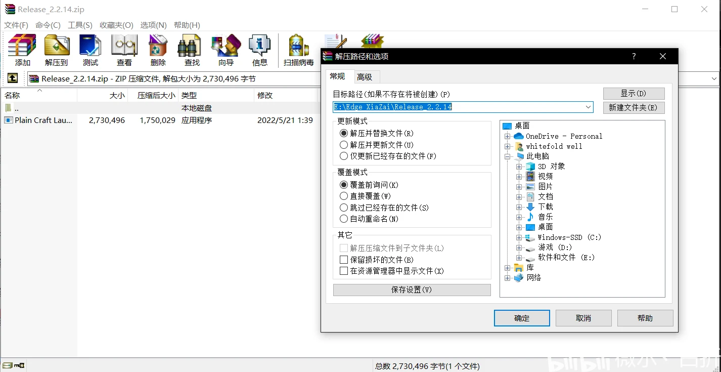721x372 pixels.
Task: Select 自动重命名(N) radio option
Action: tap(344, 219)
